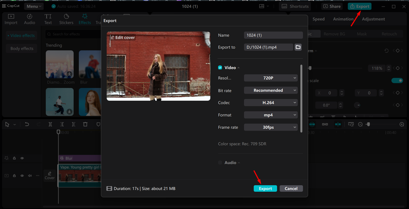The image size is (409, 209).
Task: Click the trash delete icon in timeline
Action: [x=85, y=125]
